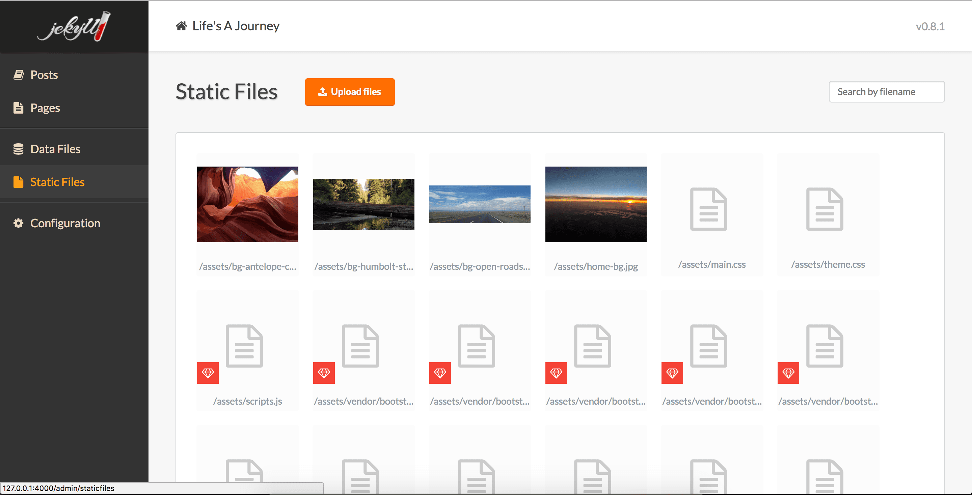This screenshot has height=495, width=972.
Task: Go to Data Files section
Action: pos(55,149)
